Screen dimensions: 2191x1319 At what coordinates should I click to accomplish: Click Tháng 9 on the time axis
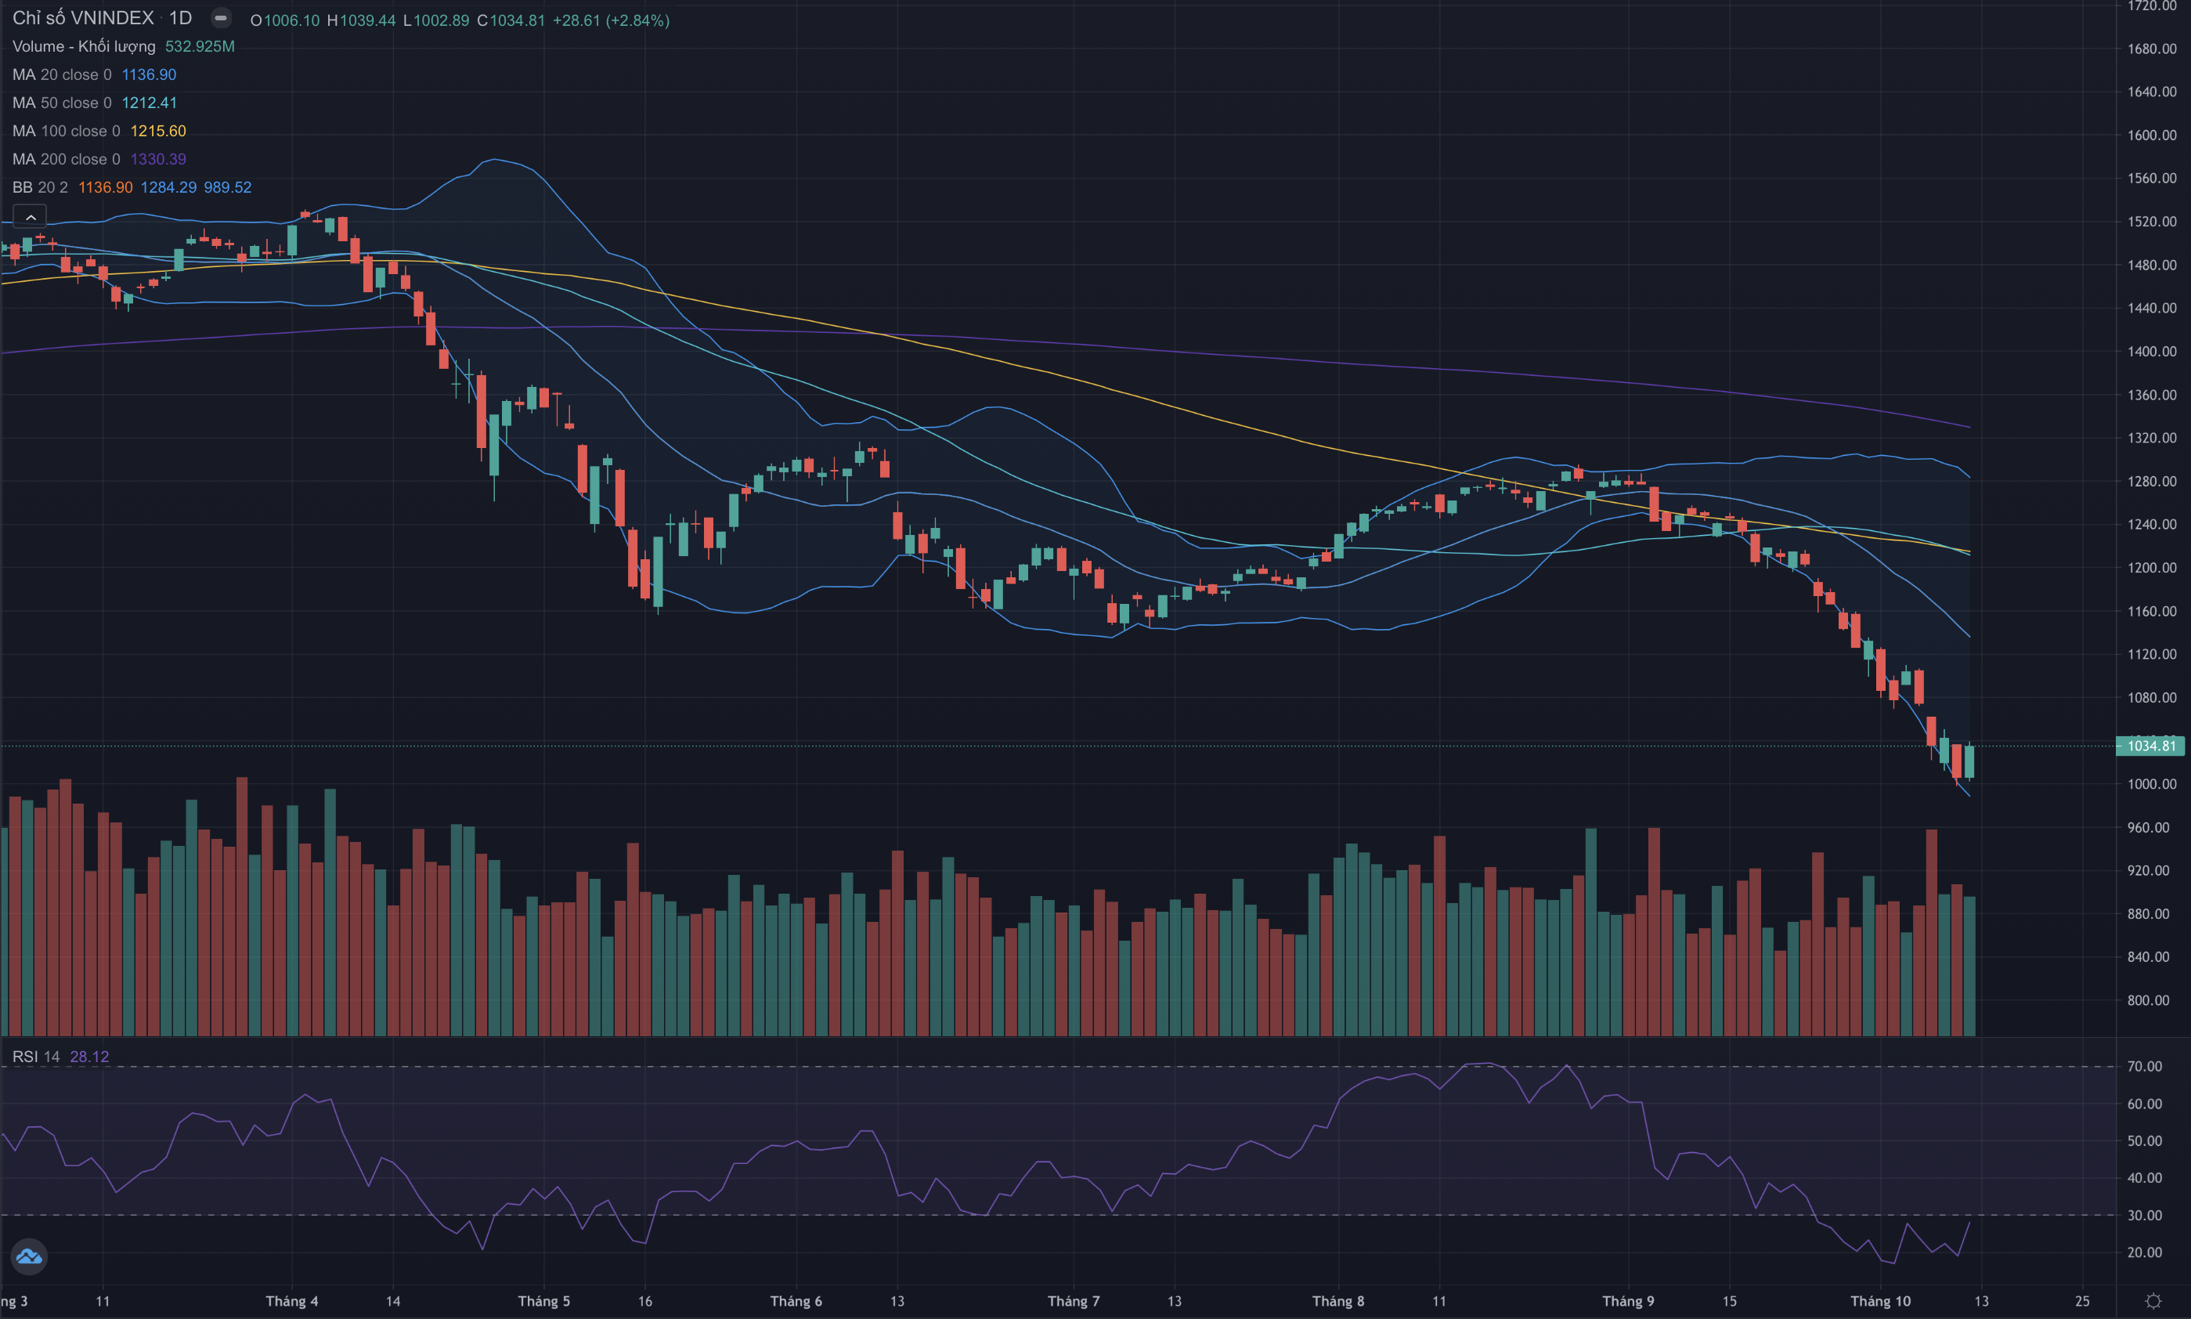coord(1628,1301)
